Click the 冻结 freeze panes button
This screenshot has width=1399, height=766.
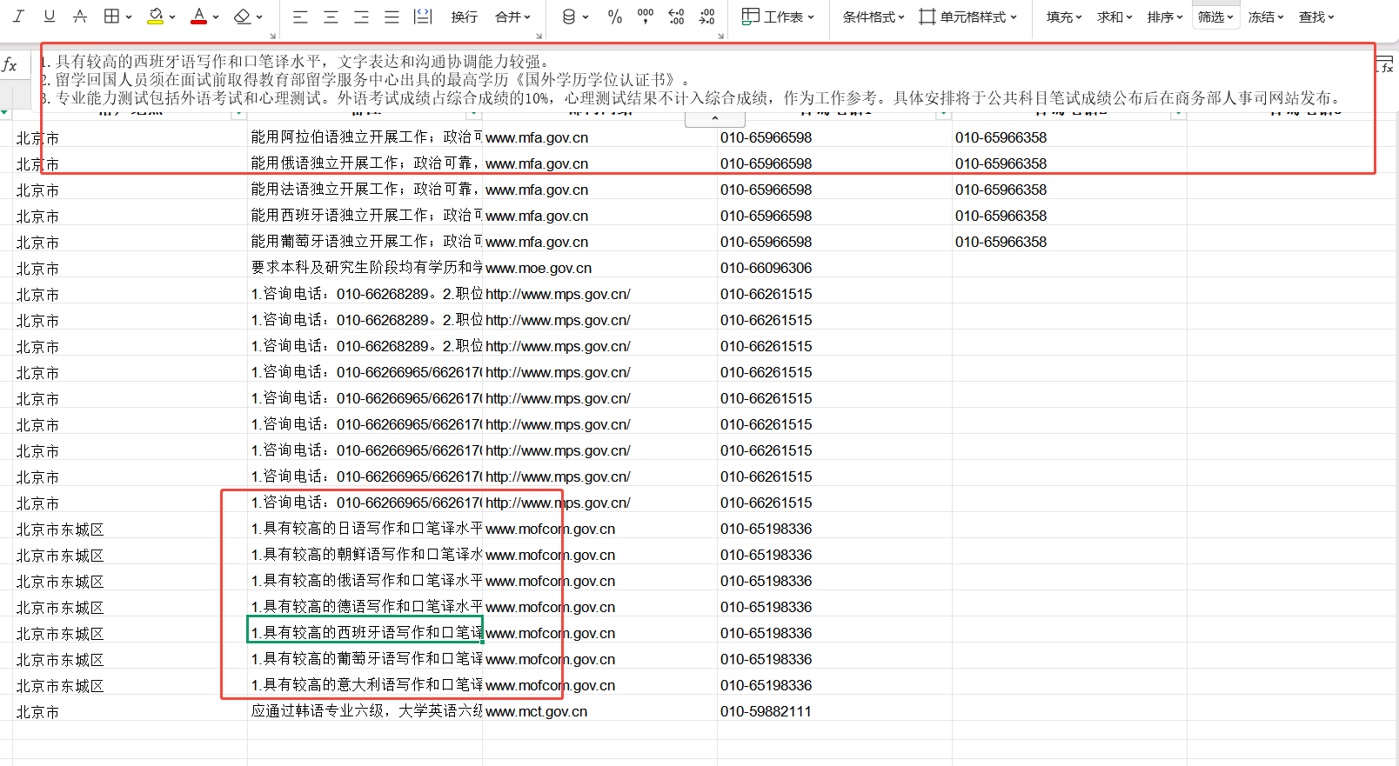(1265, 17)
